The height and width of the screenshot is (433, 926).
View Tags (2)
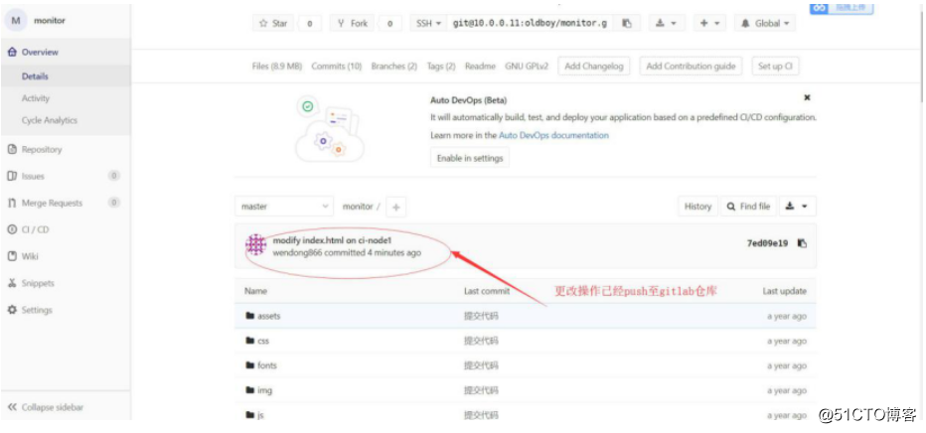tap(441, 67)
